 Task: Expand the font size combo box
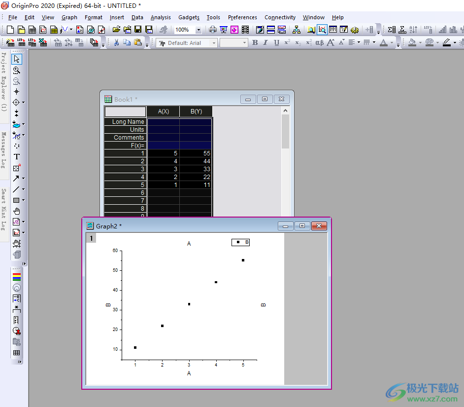[244, 43]
